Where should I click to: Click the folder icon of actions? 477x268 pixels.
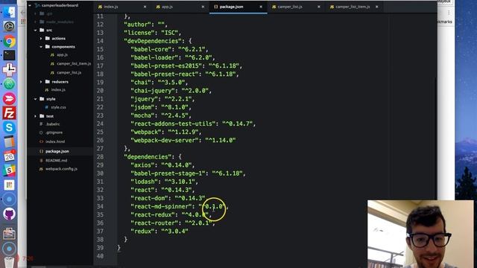tap(48, 38)
